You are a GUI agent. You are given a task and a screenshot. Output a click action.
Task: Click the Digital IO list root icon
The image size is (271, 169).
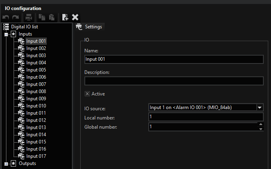click(x=6, y=27)
